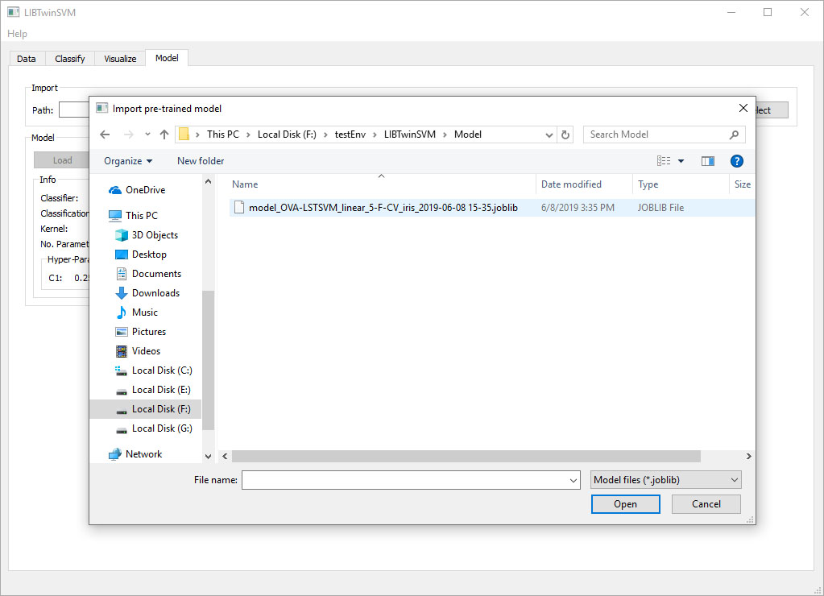Switch to the Visualize tab in LIBTwinSVM
The image size is (824, 596).
coord(120,59)
